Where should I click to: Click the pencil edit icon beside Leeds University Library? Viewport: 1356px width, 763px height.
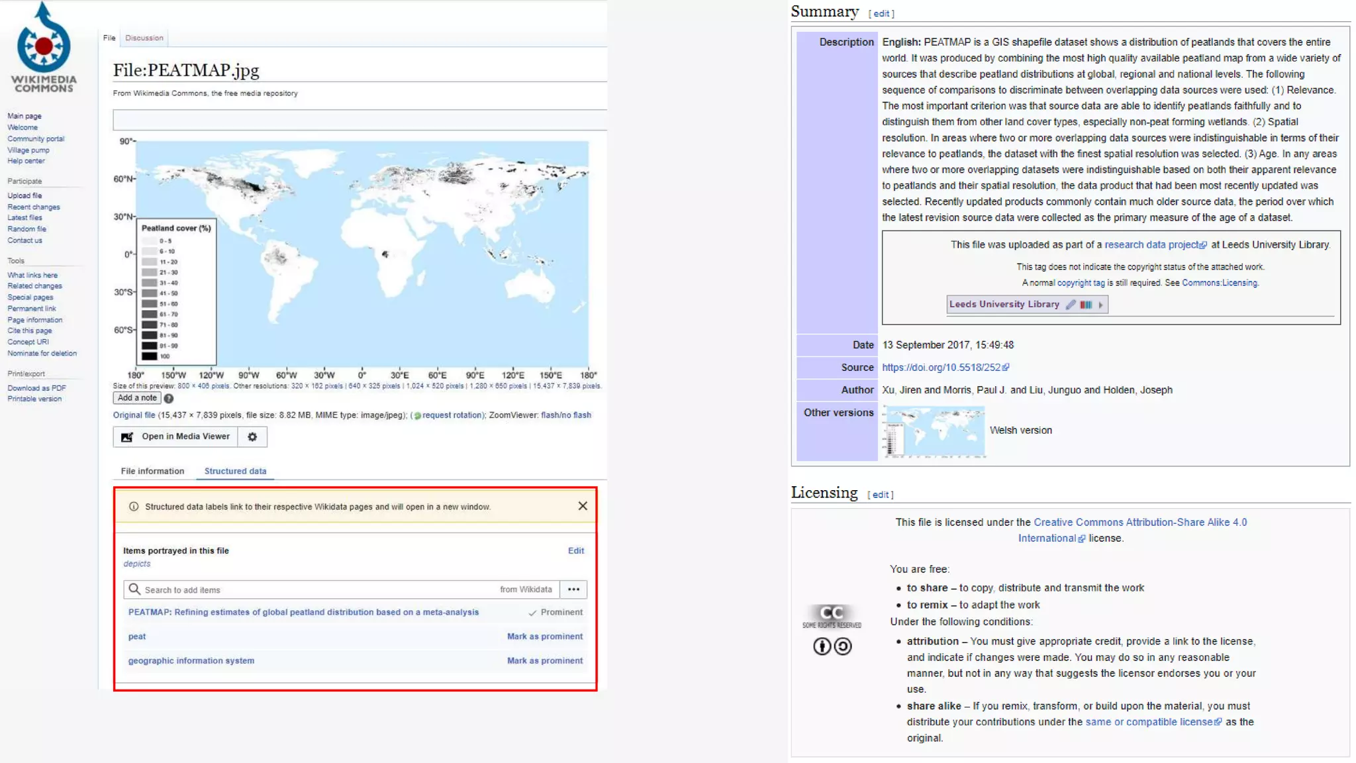pyautogui.click(x=1071, y=305)
